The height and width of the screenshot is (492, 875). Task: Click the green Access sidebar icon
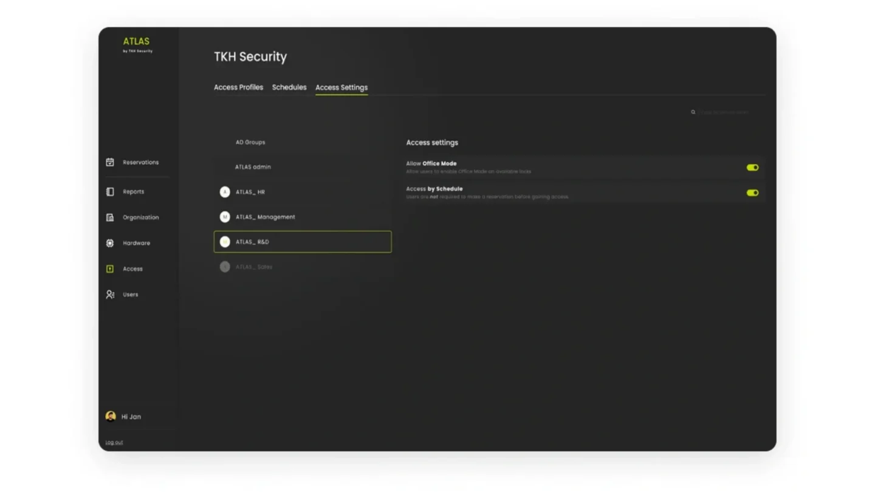(x=110, y=268)
